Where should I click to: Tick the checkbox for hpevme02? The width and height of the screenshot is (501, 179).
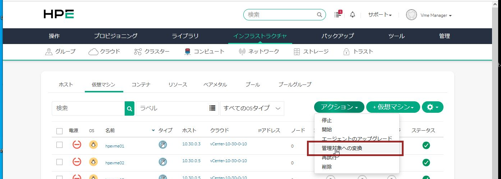pos(60,162)
